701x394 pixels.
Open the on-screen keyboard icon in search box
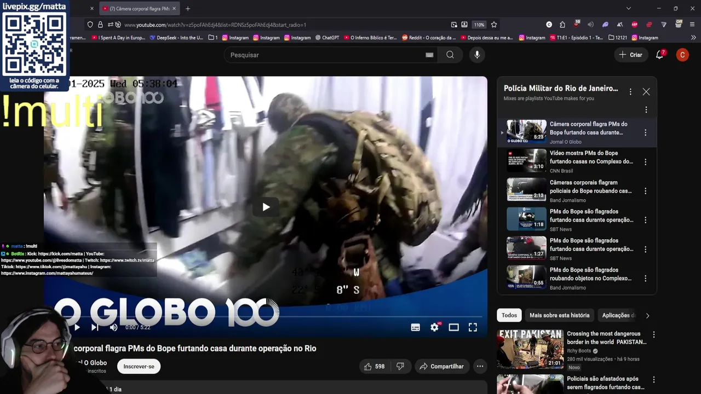[429, 55]
